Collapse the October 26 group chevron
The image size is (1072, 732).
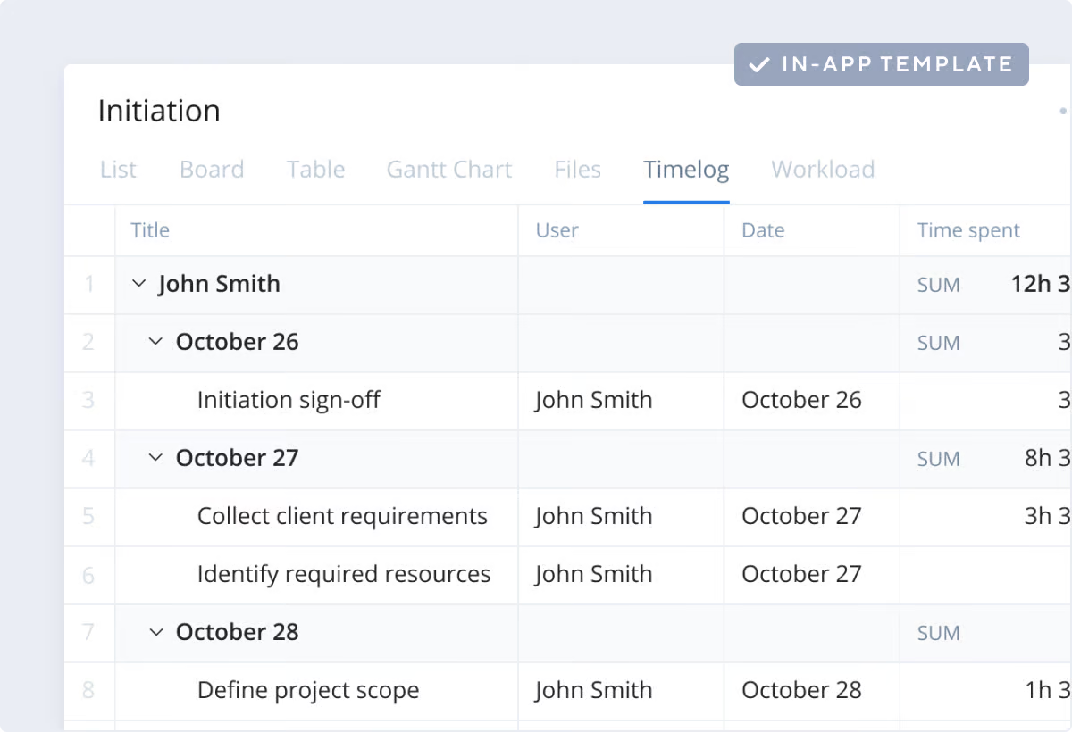(x=155, y=342)
